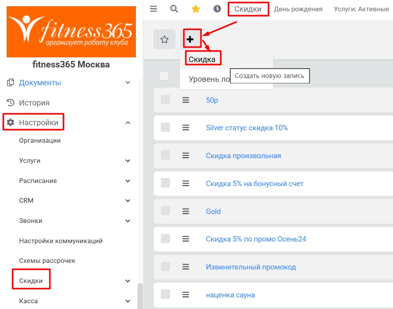Image resolution: width=393 pixels, height=309 pixels.
Task: Check the box for 50р row
Action: click(165, 99)
